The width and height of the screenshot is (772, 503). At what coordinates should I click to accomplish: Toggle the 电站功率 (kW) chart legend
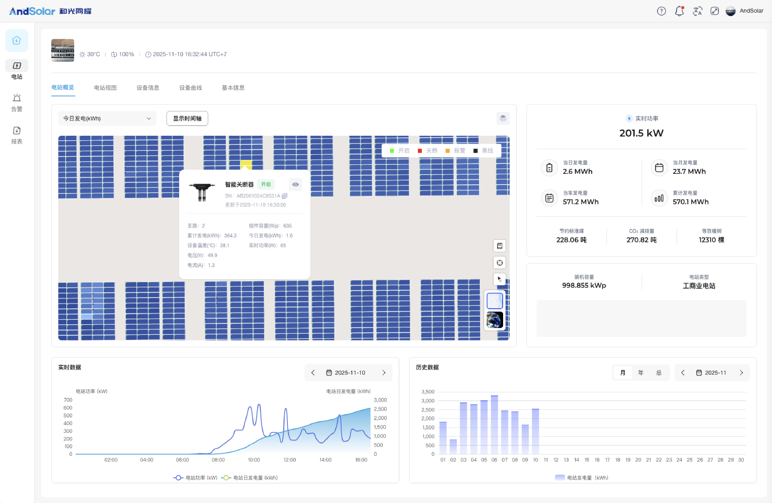pyautogui.click(x=195, y=478)
